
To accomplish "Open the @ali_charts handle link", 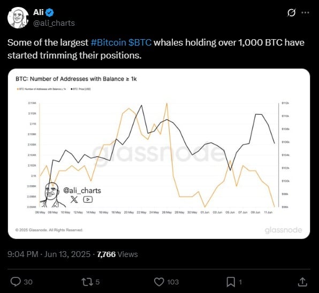I will pyautogui.click(x=54, y=23).
